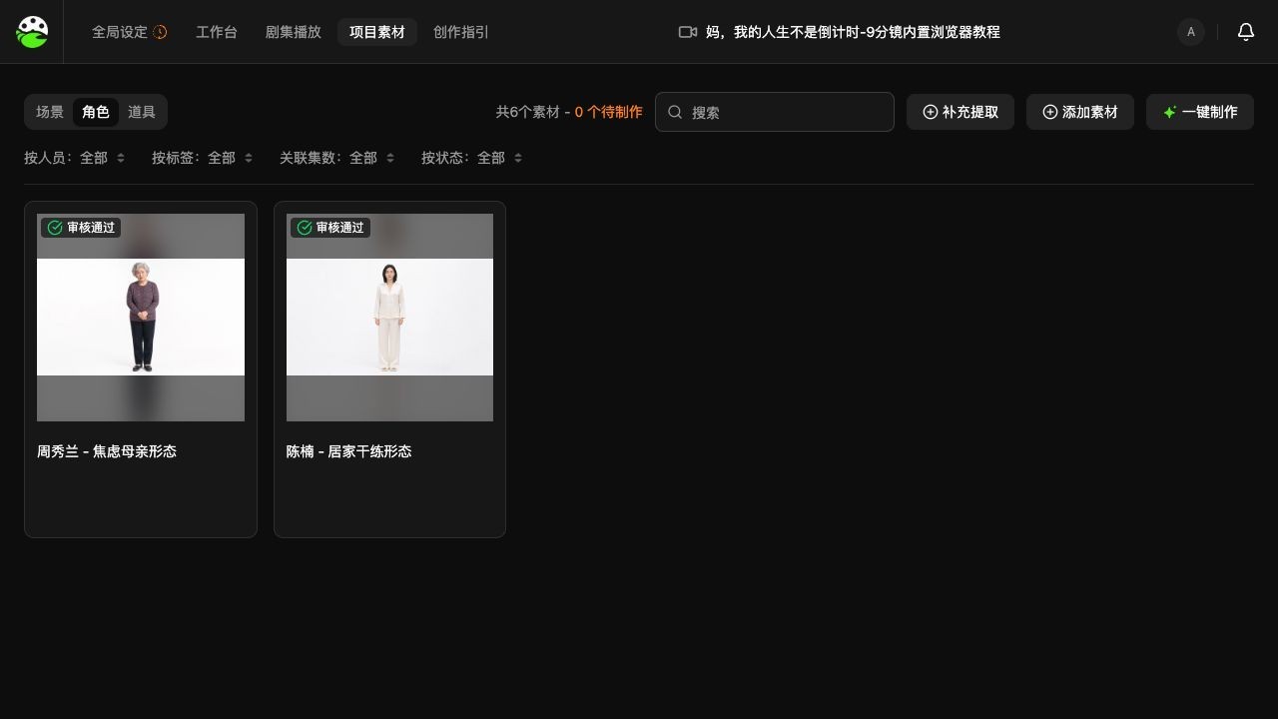The height and width of the screenshot is (719, 1278).
Task: Go to 工作台 tab
Action: pyautogui.click(x=217, y=32)
